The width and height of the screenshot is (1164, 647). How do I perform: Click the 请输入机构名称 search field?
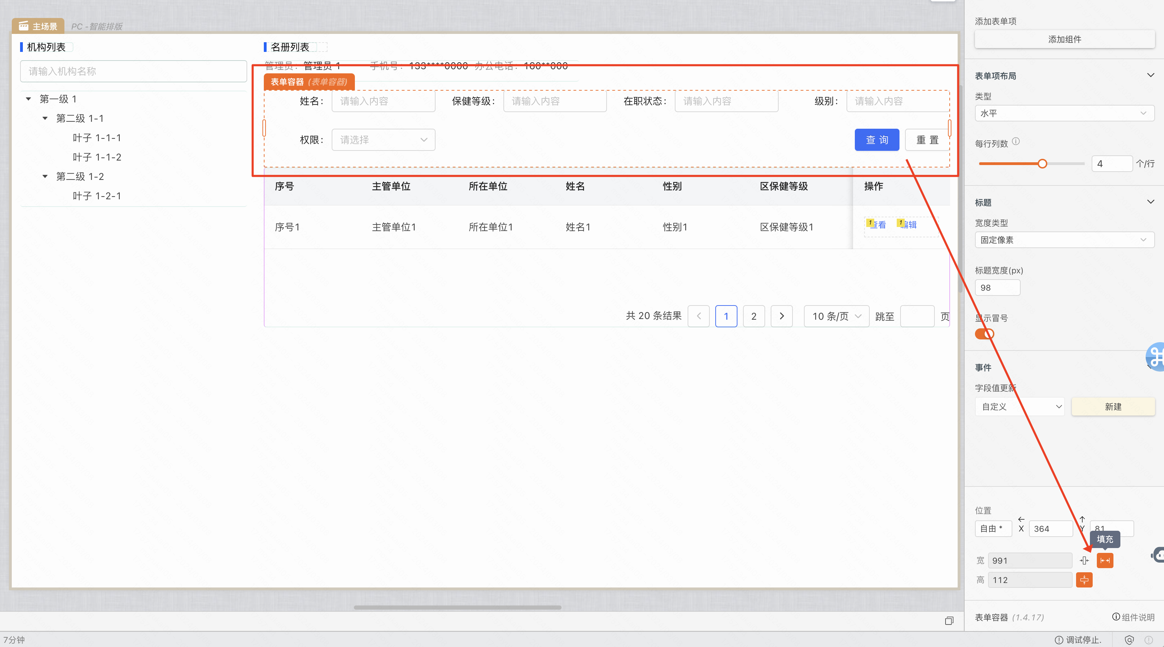[x=133, y=71]
